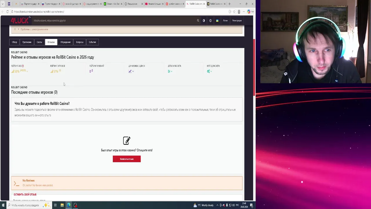Click the help question mark beside Рейтинг ARS
Screen dimensions: 371x209
23,66
